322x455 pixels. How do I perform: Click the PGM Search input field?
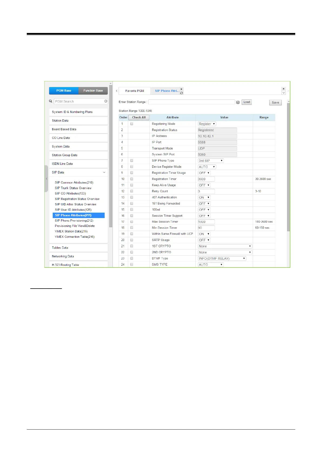click(x=81, y=101)
